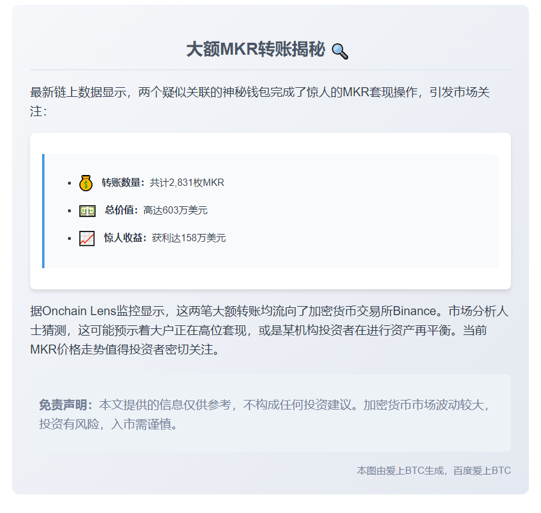Click the bold label 总价值
The width and height of the screenshot is (541, 513).
click(x=121, y=210)
